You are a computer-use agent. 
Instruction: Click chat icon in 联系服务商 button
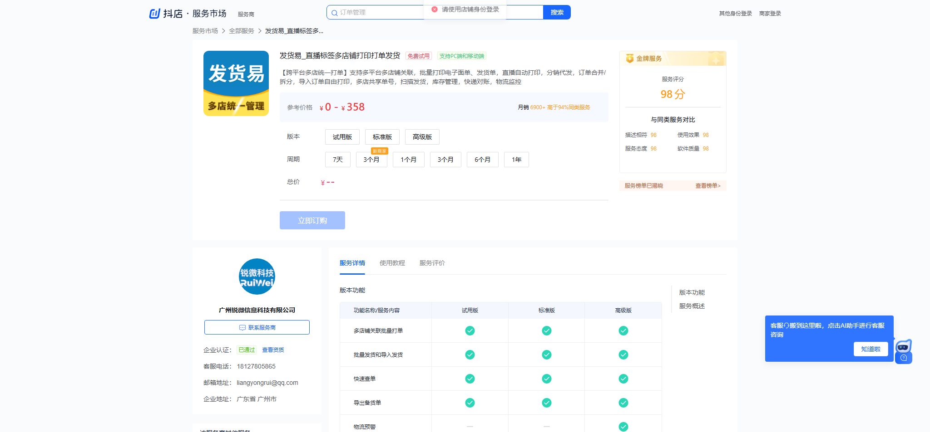tap(242, 328)
